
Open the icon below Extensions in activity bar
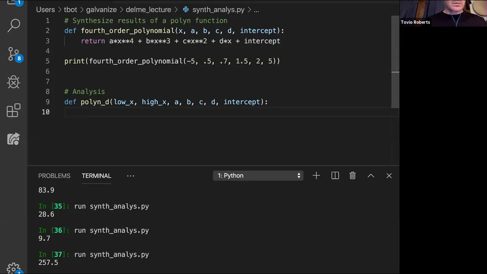(x=14, y=139)
